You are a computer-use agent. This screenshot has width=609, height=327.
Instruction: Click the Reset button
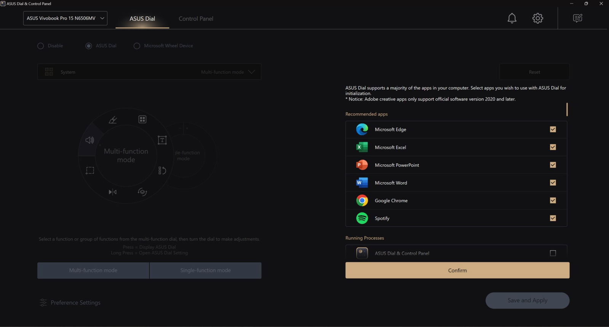534,72
